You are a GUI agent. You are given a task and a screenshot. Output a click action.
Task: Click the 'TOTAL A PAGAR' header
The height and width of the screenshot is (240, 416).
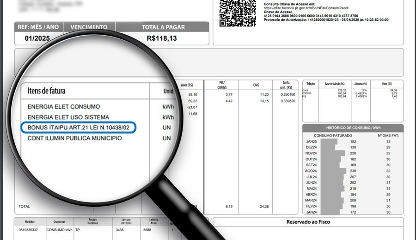[x=163, y=27]
